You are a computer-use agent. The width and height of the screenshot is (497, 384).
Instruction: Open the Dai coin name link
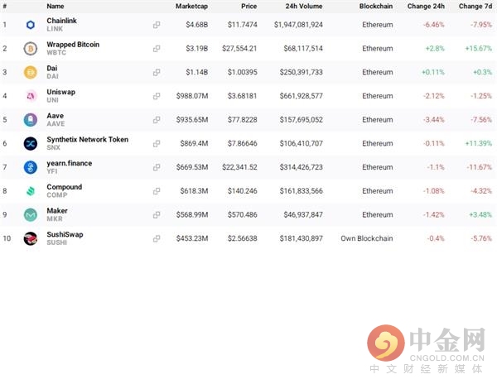52,68
